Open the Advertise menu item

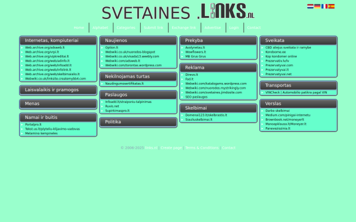click(x=212, y=28)
